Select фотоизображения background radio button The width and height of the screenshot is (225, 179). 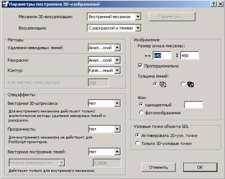click(x=141, y=113)
